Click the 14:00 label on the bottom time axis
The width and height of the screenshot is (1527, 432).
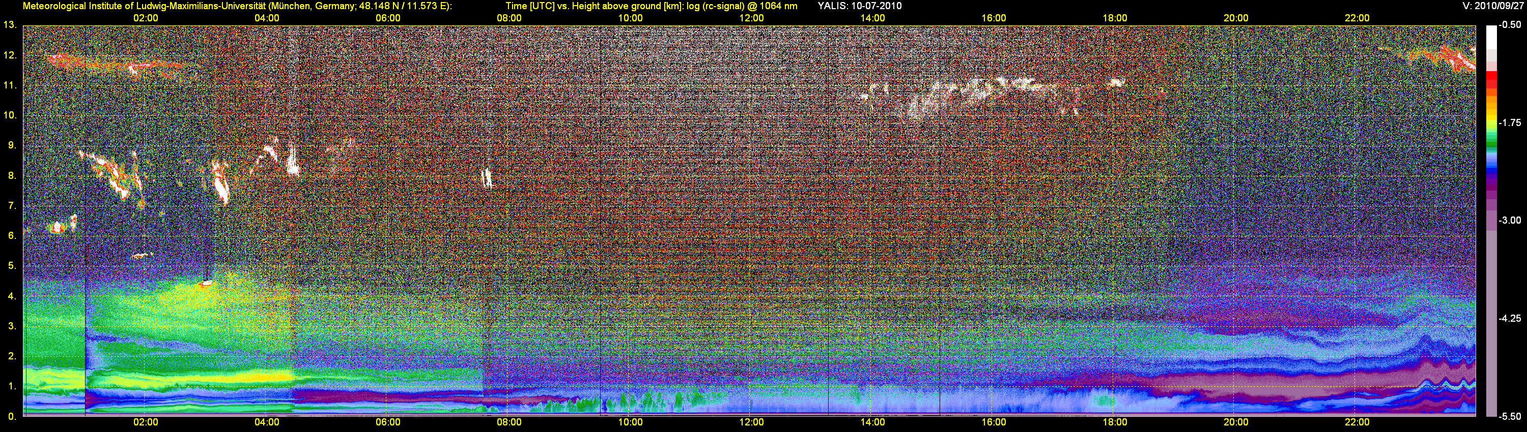[x=872, y=422]
